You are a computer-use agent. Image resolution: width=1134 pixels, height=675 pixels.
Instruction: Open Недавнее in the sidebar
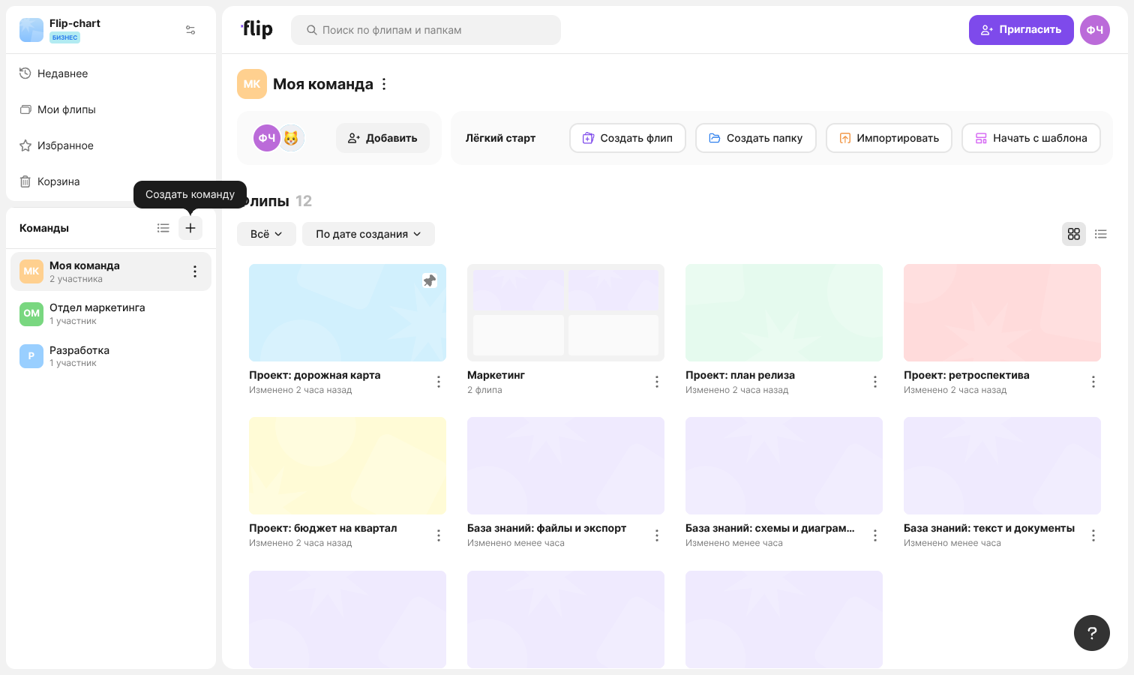[x=111, y=73]
